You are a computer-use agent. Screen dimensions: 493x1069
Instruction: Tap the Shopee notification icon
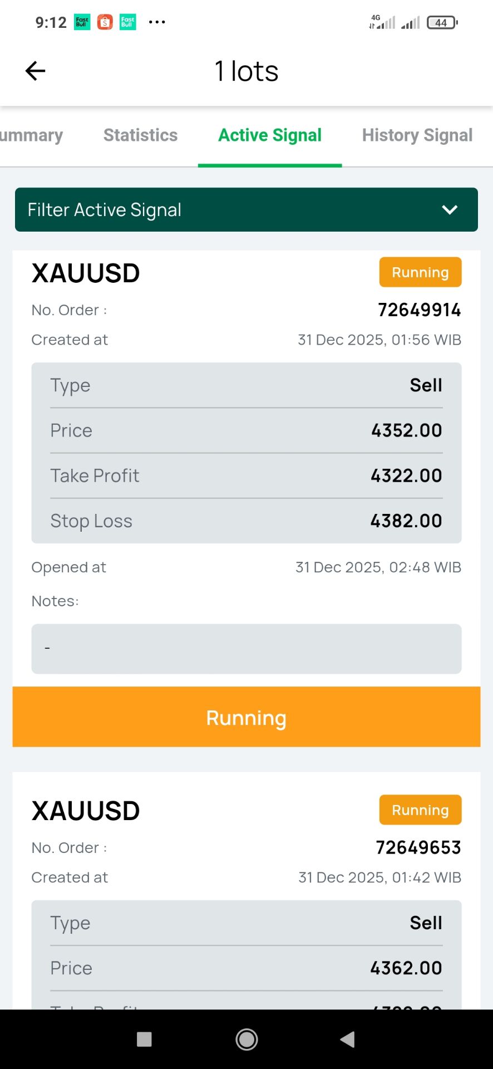click(x=105, y=22)
